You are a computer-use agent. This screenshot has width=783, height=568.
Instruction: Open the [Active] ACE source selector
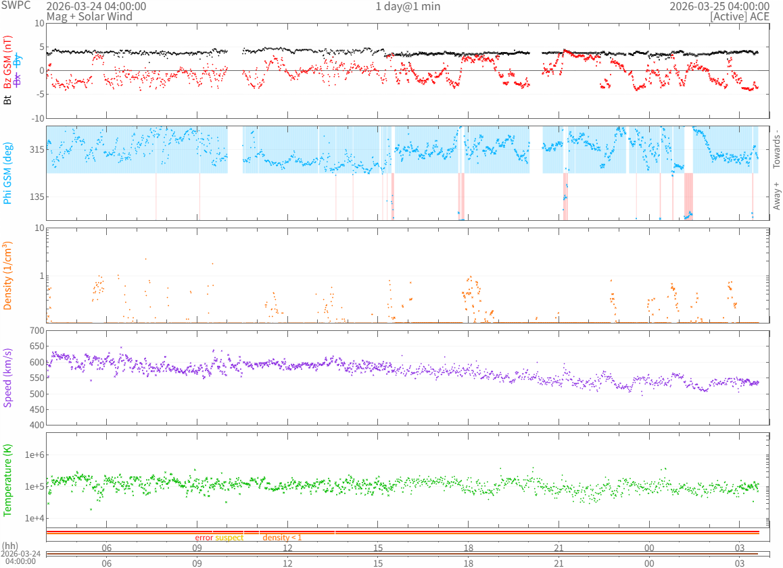point(742,16)
